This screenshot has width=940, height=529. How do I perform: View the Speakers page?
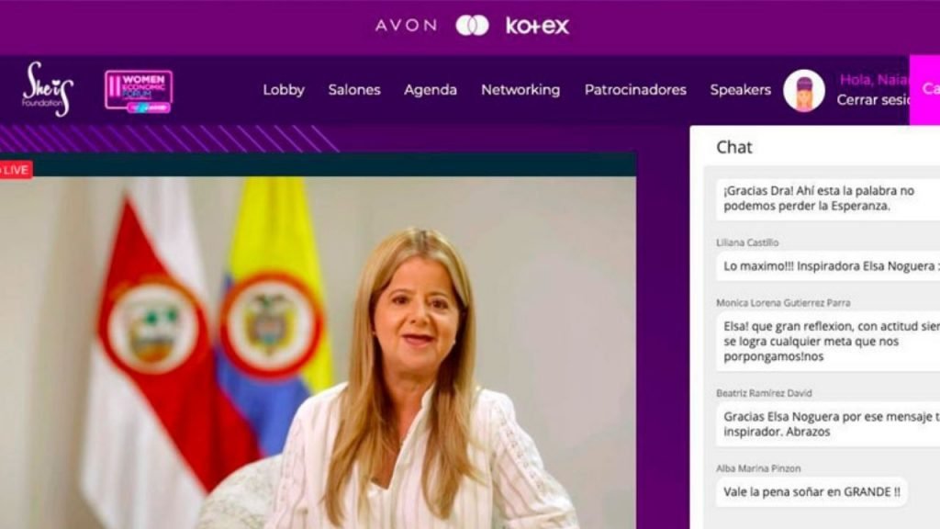tap(741, 90)
